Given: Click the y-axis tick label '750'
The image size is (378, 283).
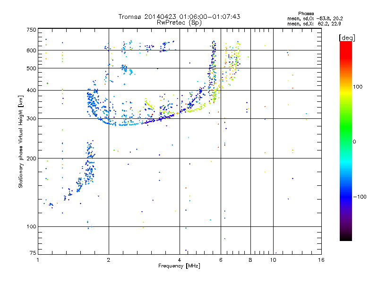Looking at the screenshot, I should (32, 30).
